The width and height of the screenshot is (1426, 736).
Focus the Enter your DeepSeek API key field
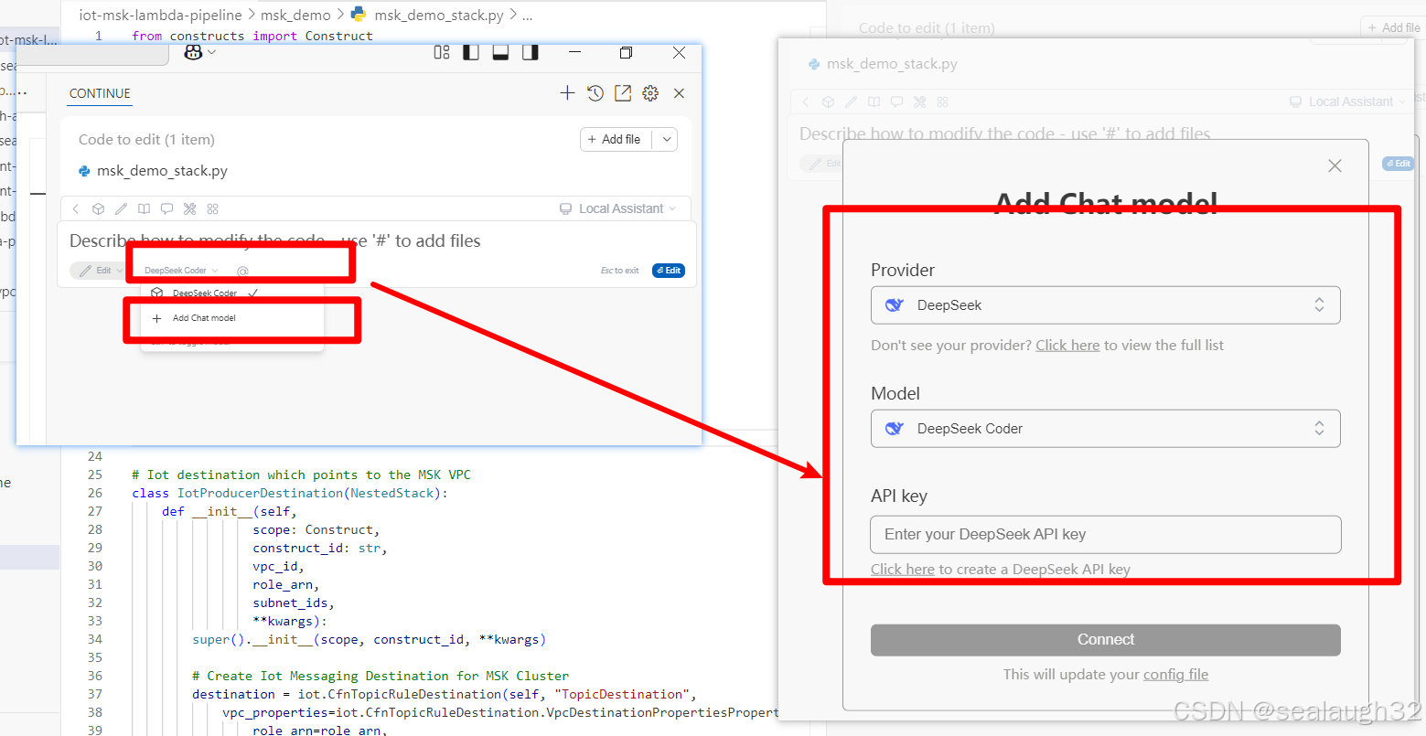coord(1105,535)
